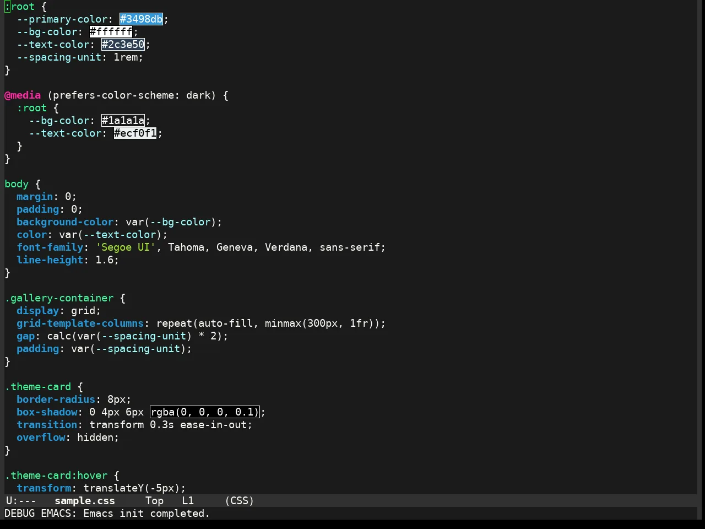The image size is (705, 529).
Task: Click the U:--- status in mode line
Action: coord(21,501)
